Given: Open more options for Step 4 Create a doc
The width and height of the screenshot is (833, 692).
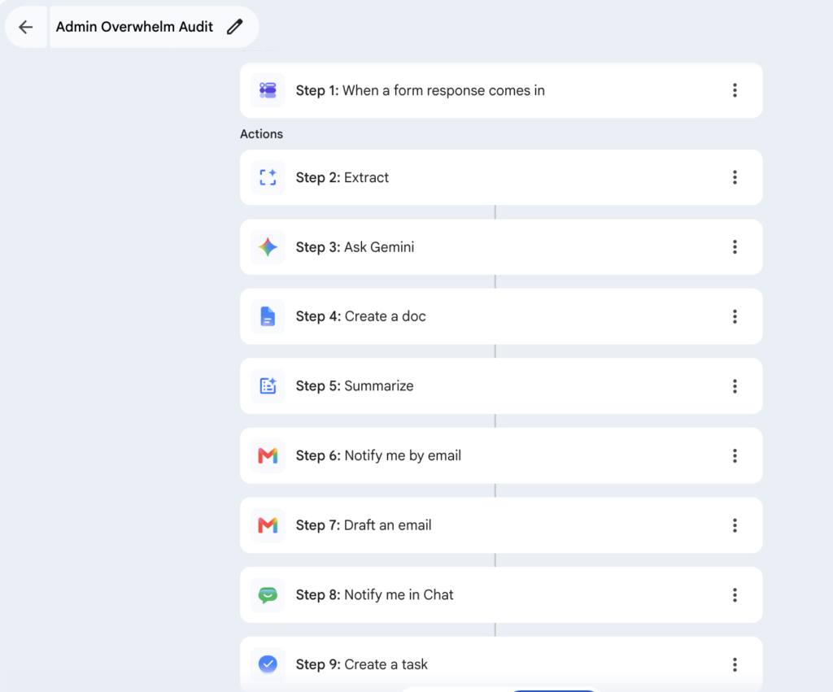Looking at the screenshot, I should tap(735, 316).
